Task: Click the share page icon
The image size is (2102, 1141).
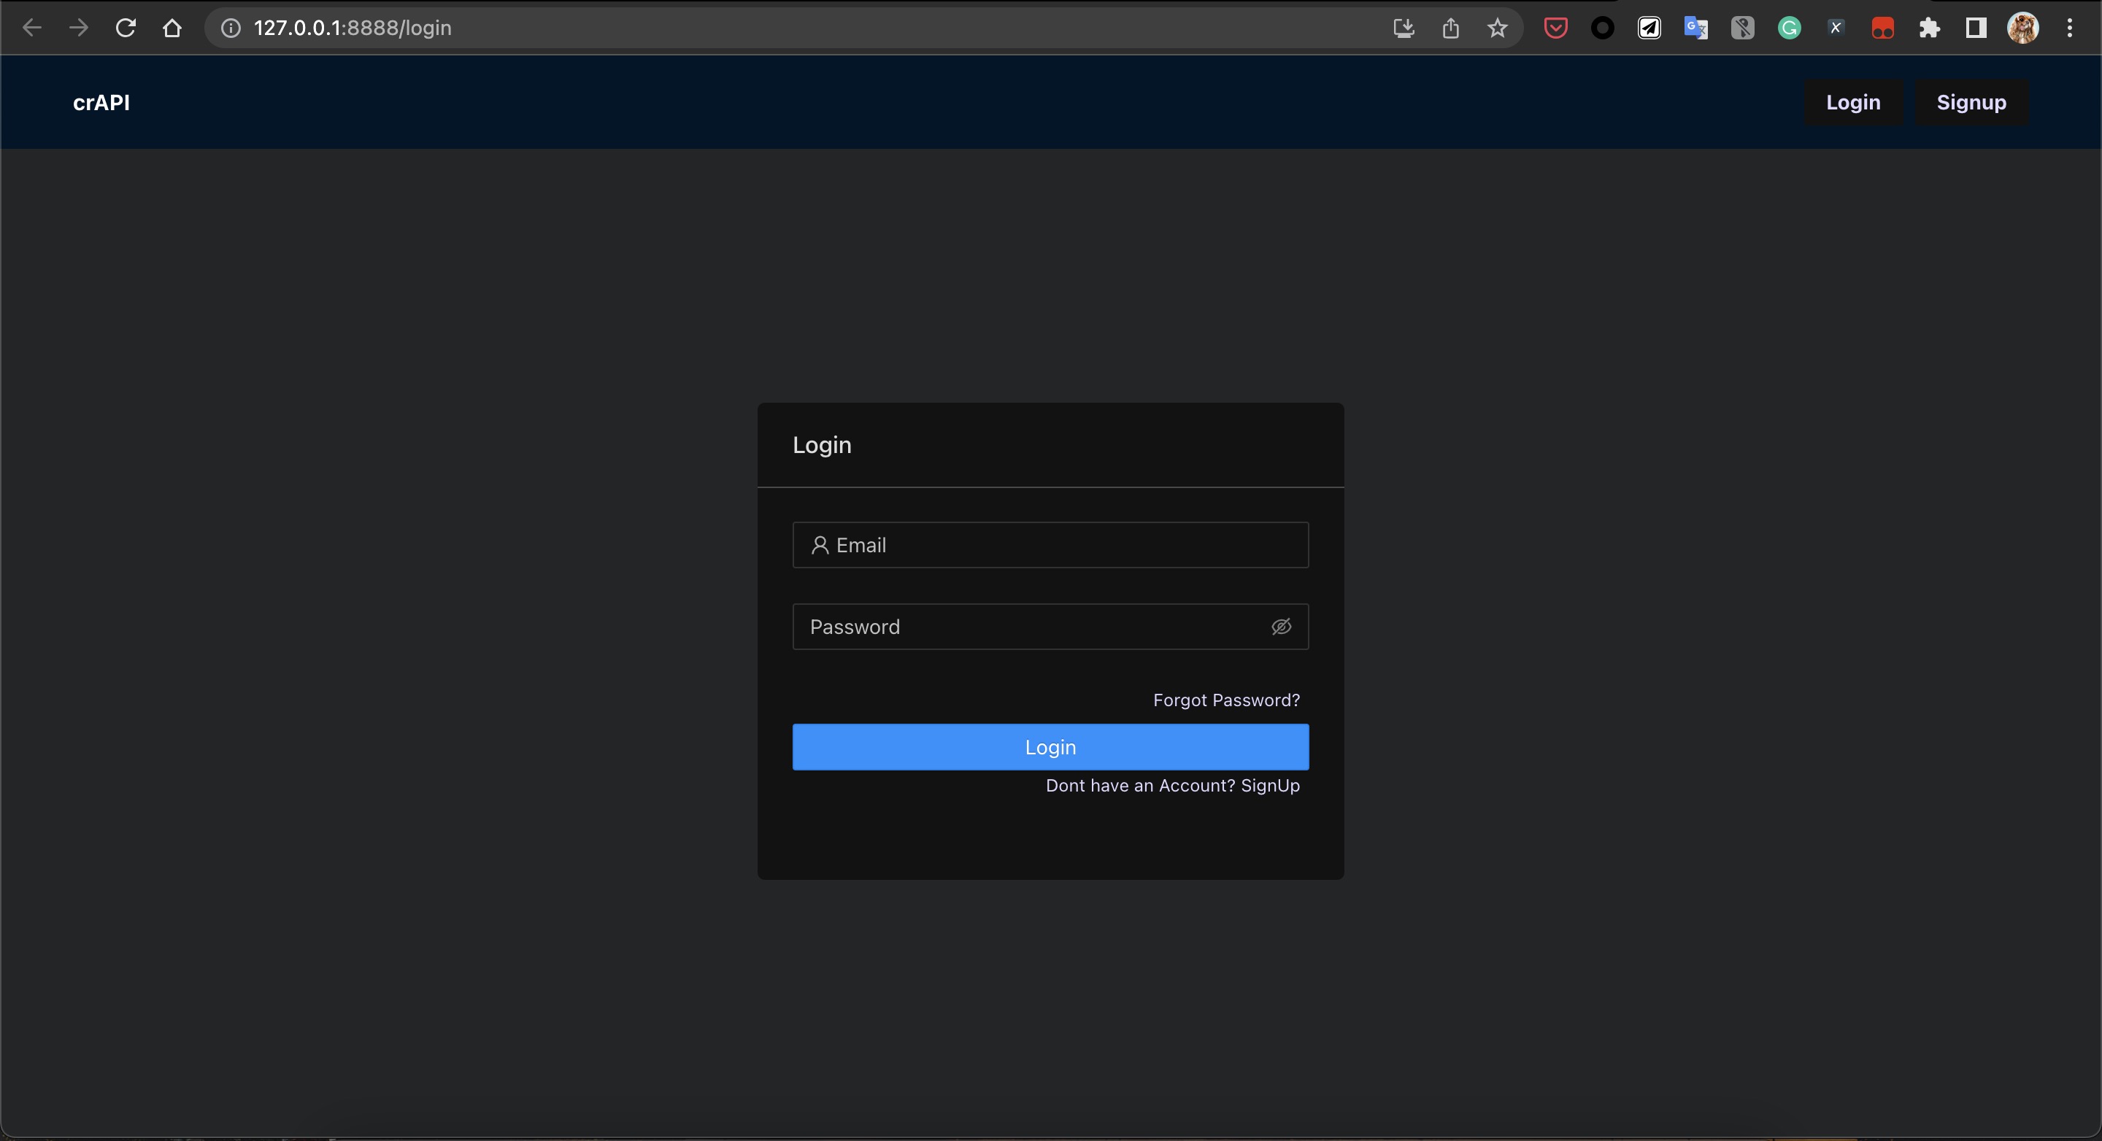Action: 1450,28
